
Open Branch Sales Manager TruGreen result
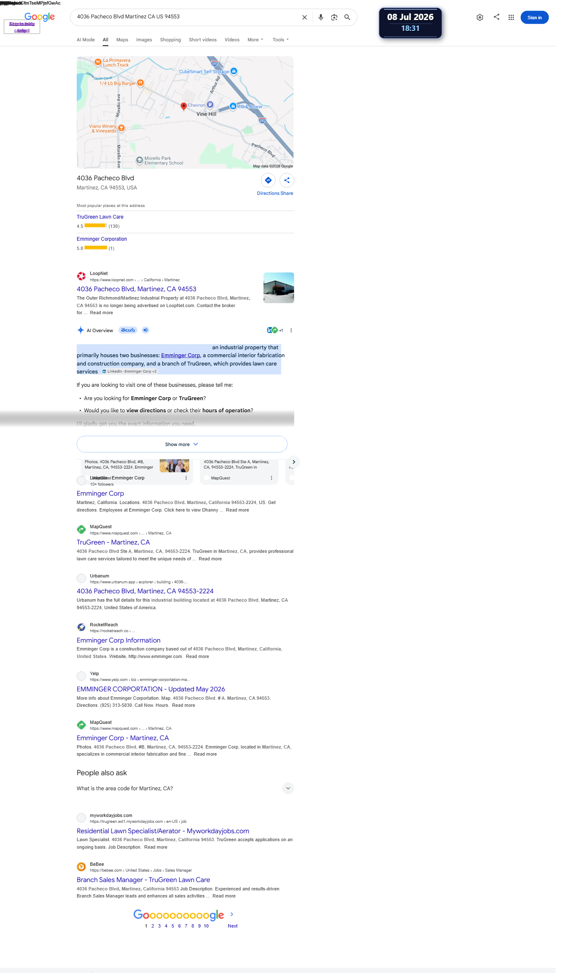coord(143,880)
